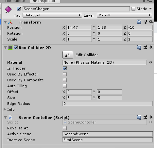Switch to the Tile Palette tab
This screenshot has height=148, width=157.
point(15,1)
